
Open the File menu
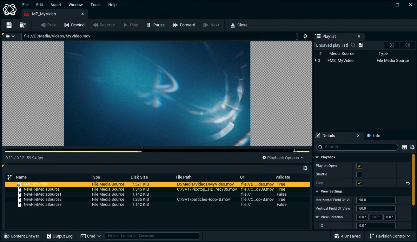coord(25,5)
